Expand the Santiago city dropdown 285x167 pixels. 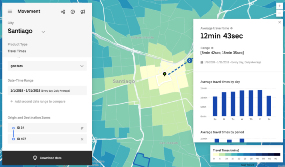pos(43,32)
